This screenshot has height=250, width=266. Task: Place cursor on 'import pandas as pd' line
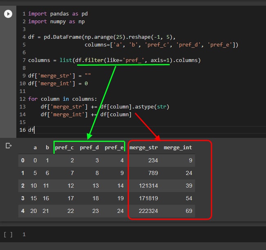coord(58,14)
